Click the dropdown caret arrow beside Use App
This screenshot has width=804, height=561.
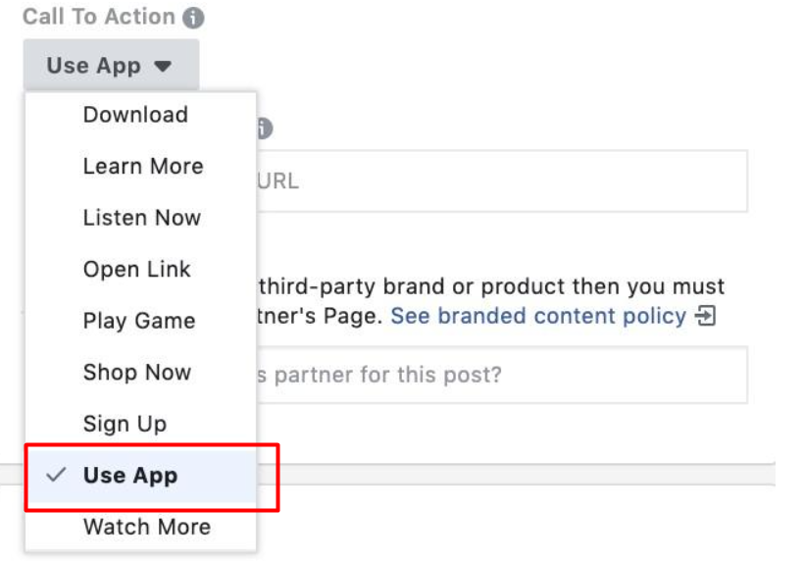tap(163, 66)
